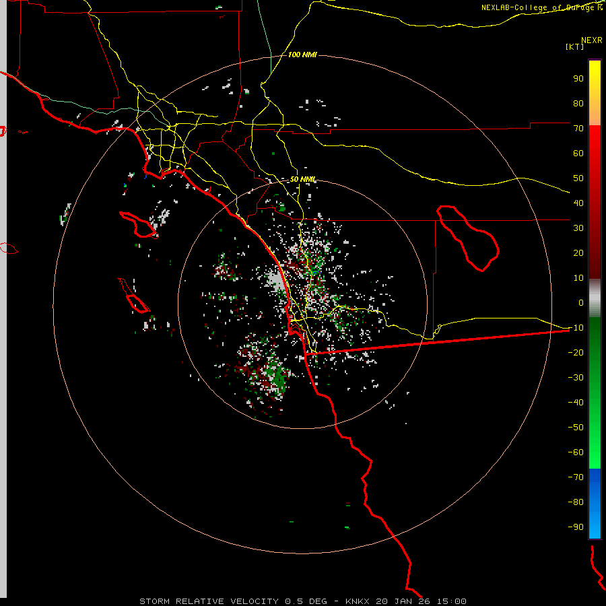Click the 40 value on the velocity scale
This screenshot has width=606, height=606.
[x=578, y=203]
